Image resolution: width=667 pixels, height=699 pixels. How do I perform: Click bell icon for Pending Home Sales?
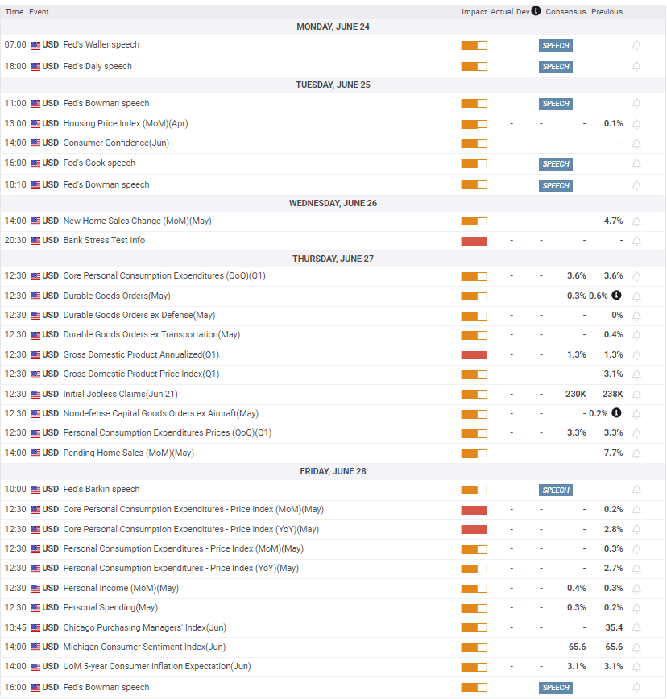(636, 453)
